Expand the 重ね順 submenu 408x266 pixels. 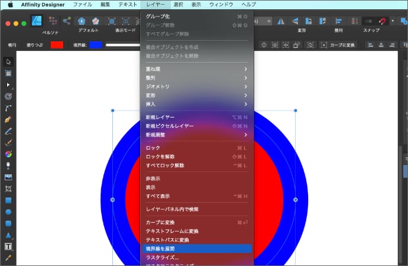pos(196,69)
